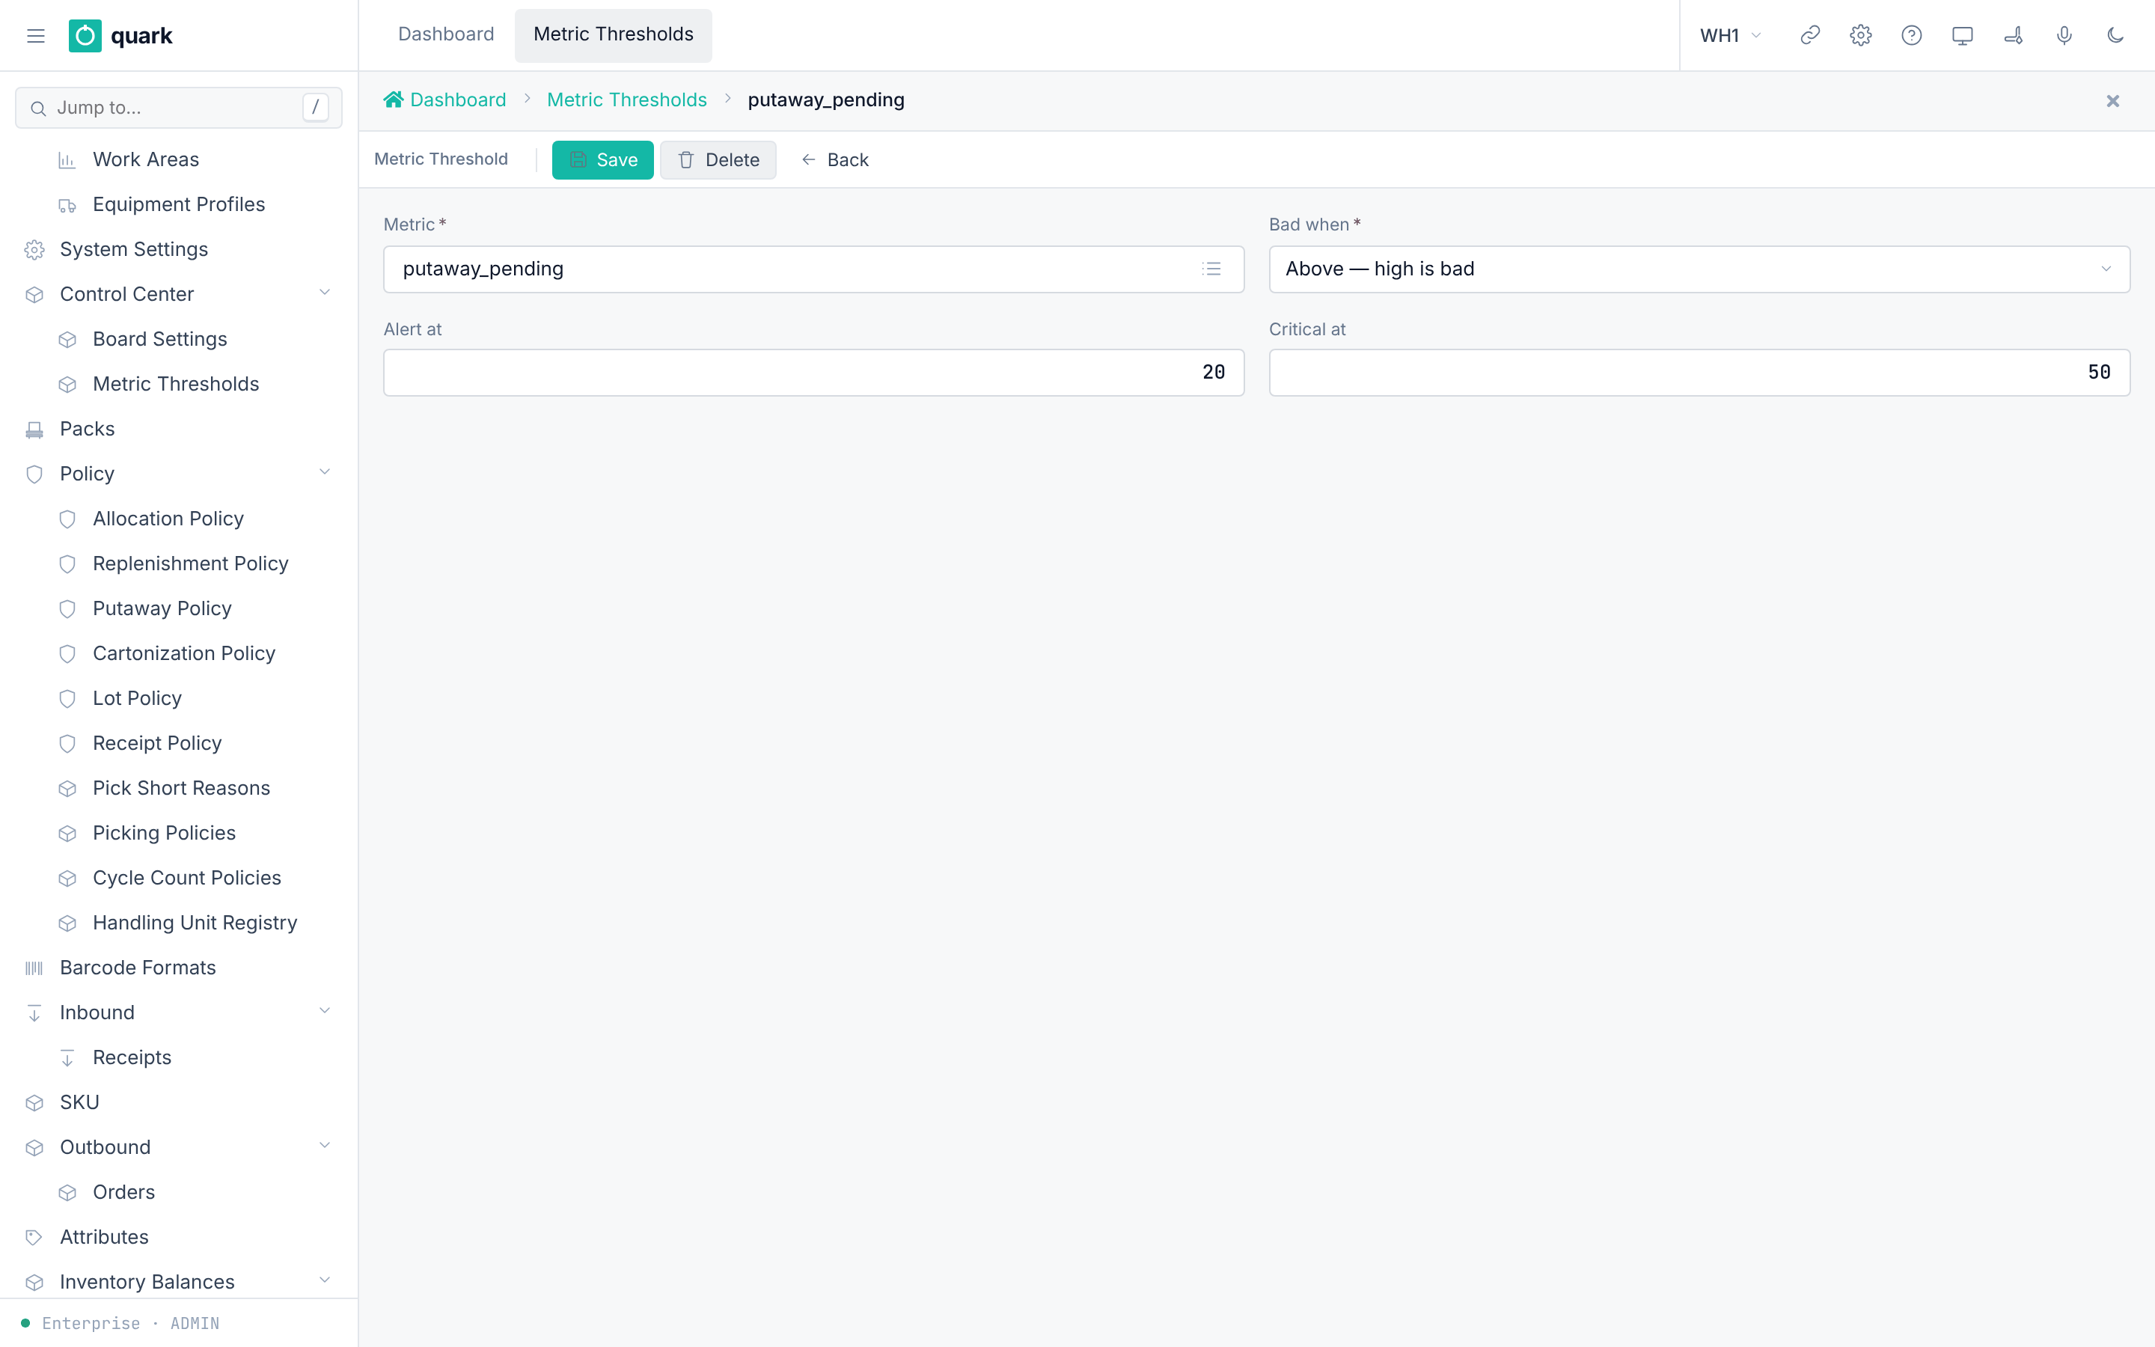
Task: Collapse the Inbound section chevron
Action: (324, 1011)
